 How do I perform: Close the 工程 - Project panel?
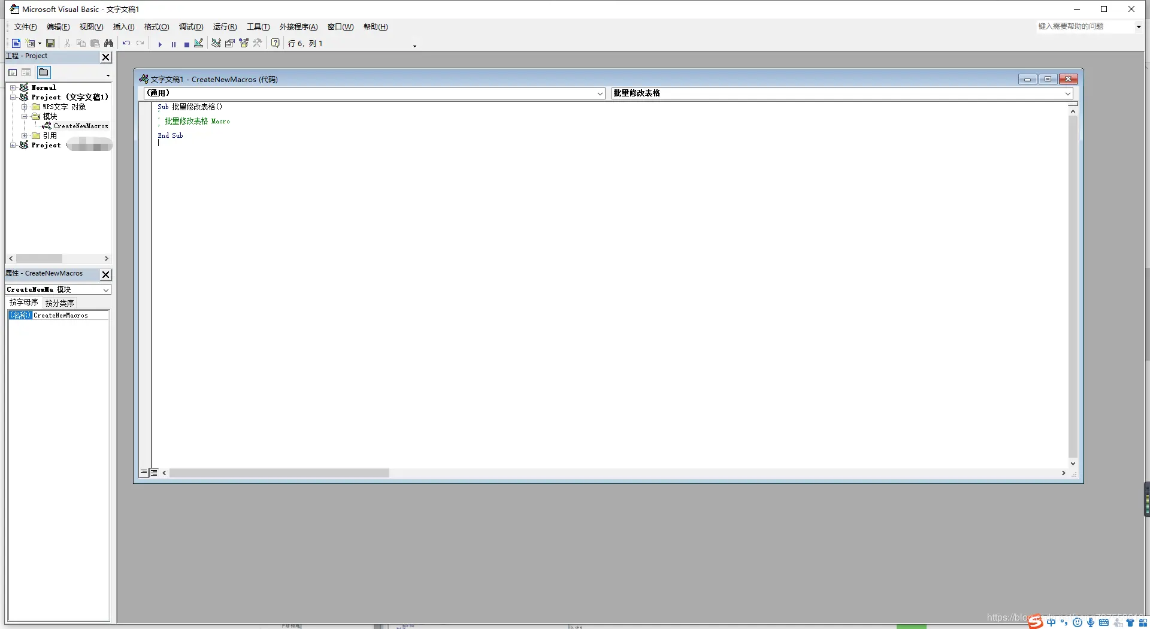coord(106,57)
